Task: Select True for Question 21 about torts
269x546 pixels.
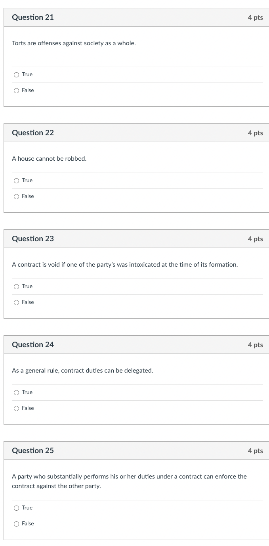Action: pos(16,75)
